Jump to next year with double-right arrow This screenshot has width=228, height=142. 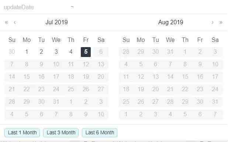[221, 22]
